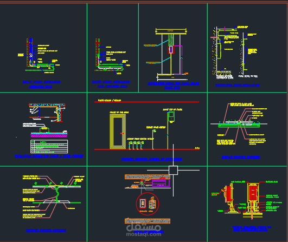Click the recessed luminaire green flexible conduit
Image resolution: width=288 pixels, height=242 pixels.
point(57,195)
